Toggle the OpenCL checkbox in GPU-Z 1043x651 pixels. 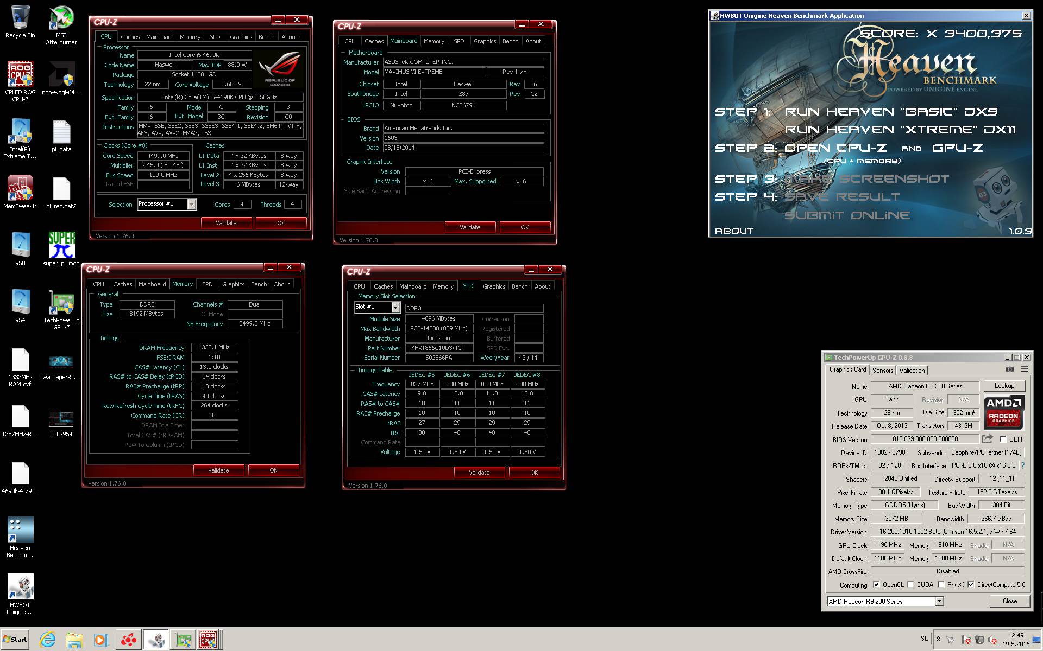tap(876, 584)
